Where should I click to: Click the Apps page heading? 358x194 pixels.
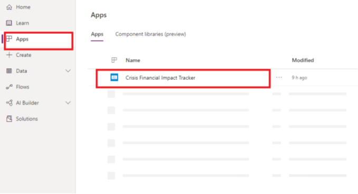click(99, 15)
